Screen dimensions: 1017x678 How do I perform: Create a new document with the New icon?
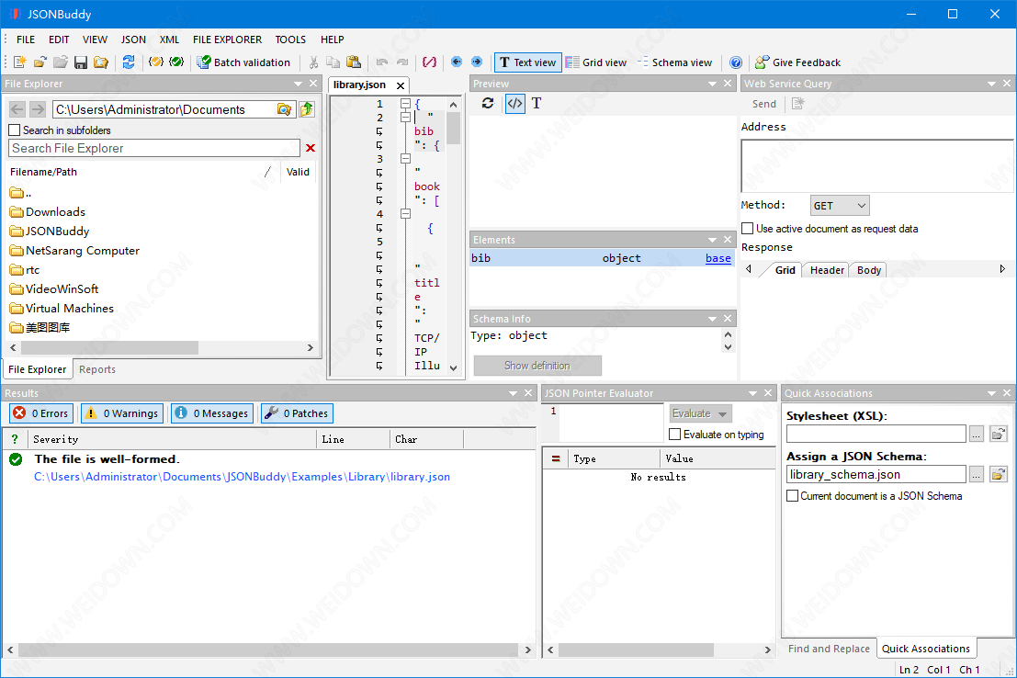pyautogui.click(x=20, y=62)
